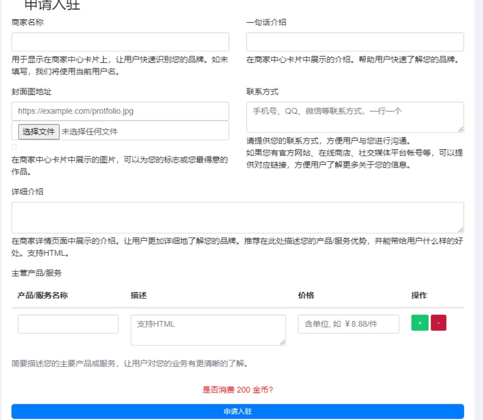Click the 封面图地址 URL input
This screenshot has width=483, height=420.
pyautogui.click(x=120, y=111)
